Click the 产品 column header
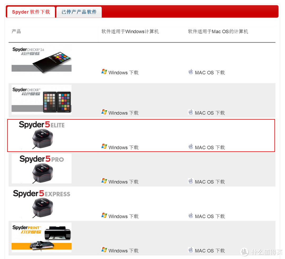Viewport: 285px width, 259px height. coord(16,31)
